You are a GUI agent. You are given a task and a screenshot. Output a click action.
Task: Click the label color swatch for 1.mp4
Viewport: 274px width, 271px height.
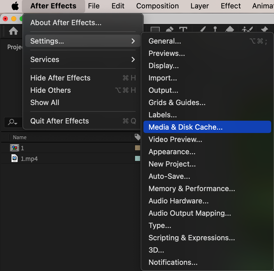click(x=137, y=159)
